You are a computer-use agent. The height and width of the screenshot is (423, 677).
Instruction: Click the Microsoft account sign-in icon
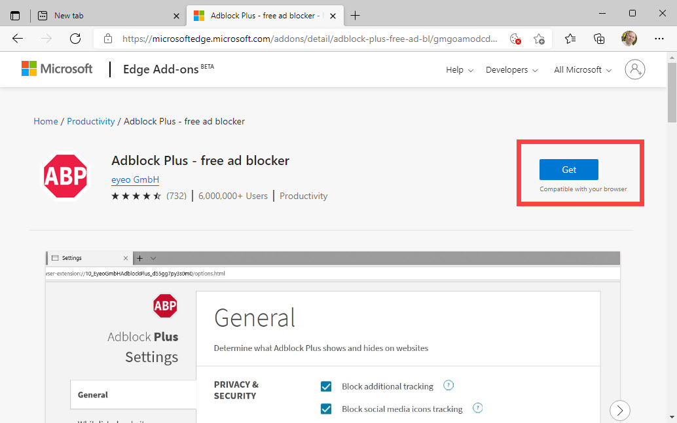(634, 69)
